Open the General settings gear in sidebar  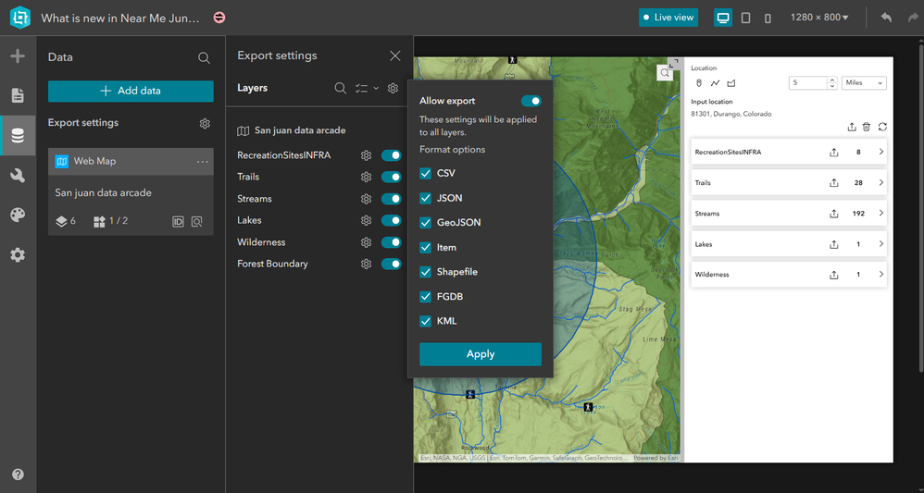[x=18, y=255]
